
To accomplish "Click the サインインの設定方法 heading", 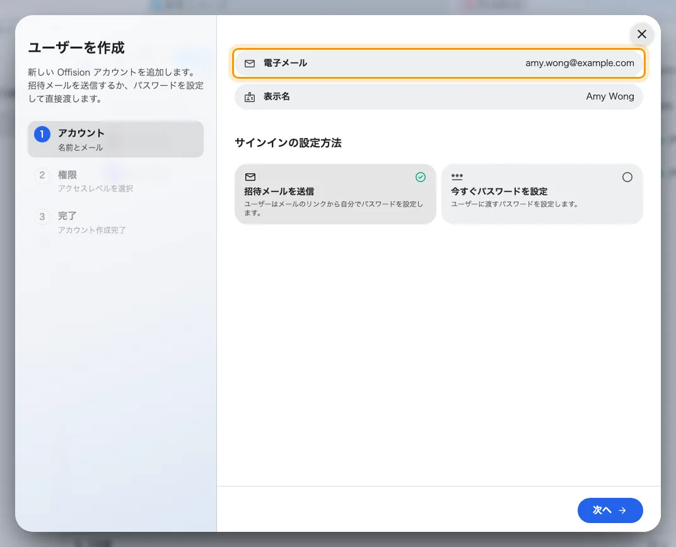I will click(x=288, y=143).
